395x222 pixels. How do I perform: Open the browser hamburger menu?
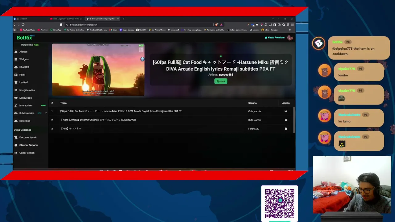click(293, 25)
